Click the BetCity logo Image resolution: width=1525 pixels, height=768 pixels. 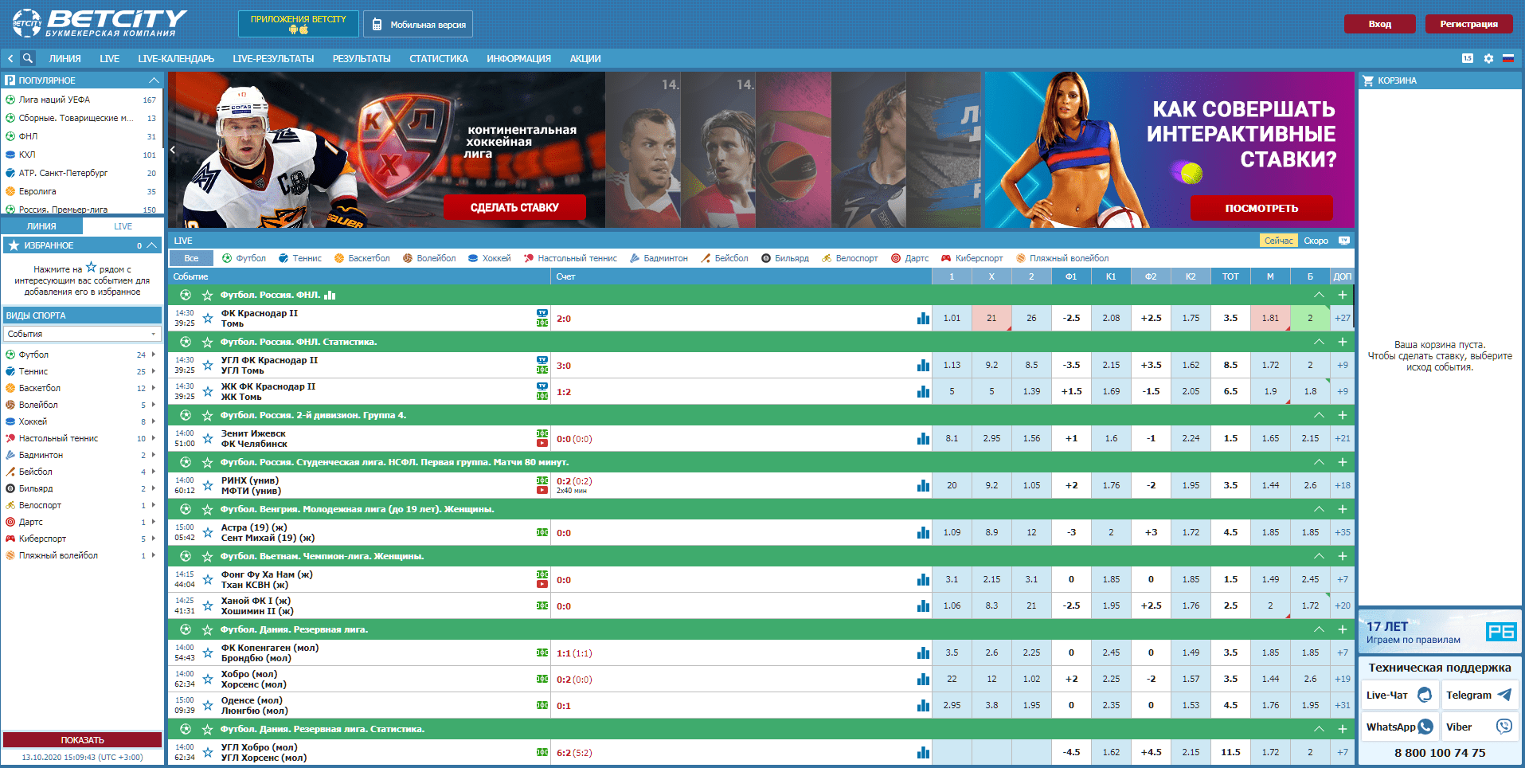pos(100,22)
